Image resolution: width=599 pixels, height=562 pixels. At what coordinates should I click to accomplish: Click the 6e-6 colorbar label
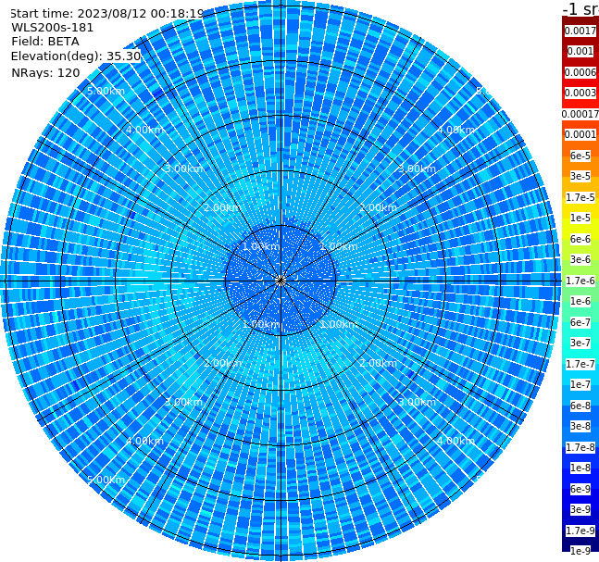(x=580, y=239)
